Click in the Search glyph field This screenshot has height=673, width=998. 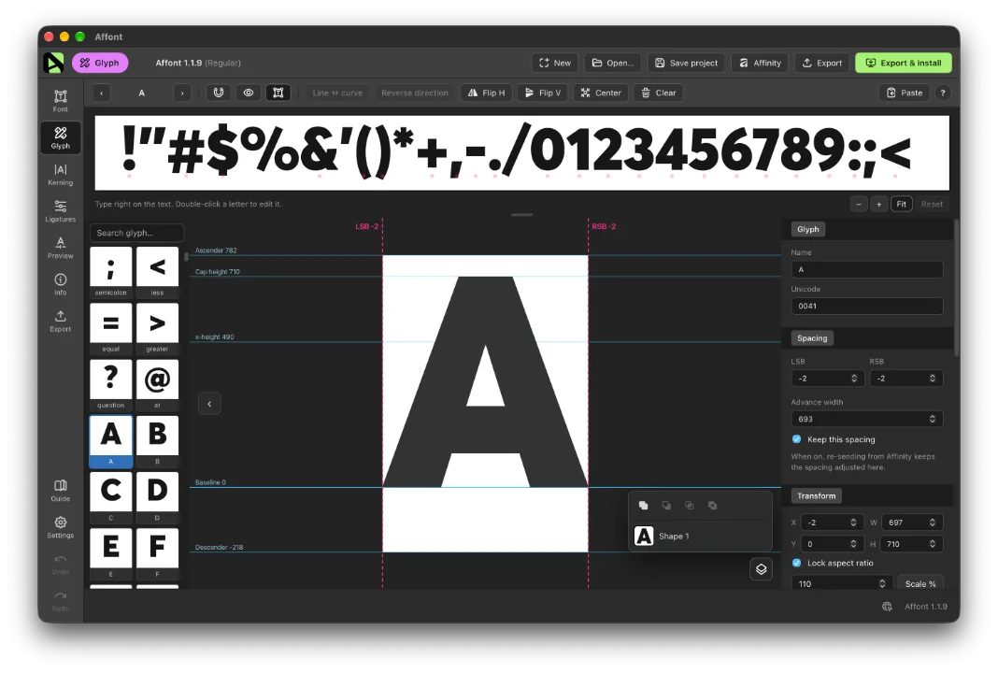[136, 233]
